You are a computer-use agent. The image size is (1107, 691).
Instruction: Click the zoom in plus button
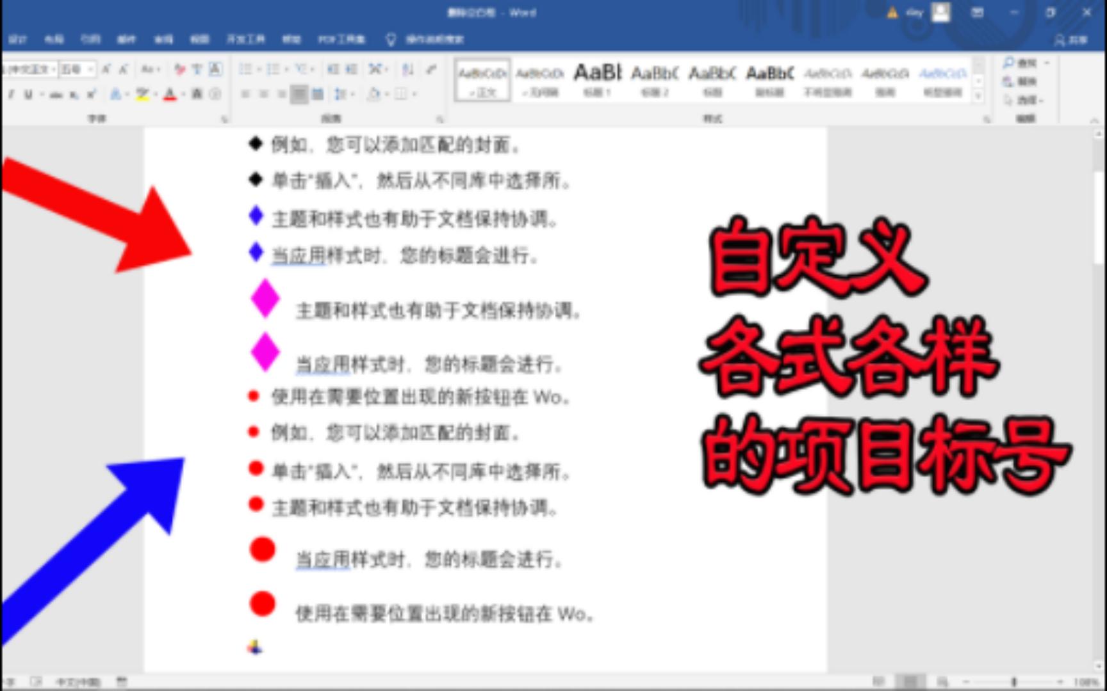pyautogui.click(x=1060, y=682)
